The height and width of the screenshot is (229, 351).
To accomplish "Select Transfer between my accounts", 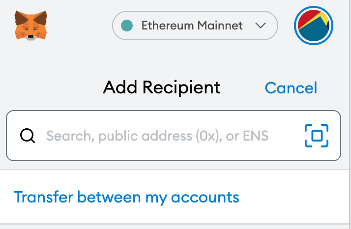I will coord(126,198).
